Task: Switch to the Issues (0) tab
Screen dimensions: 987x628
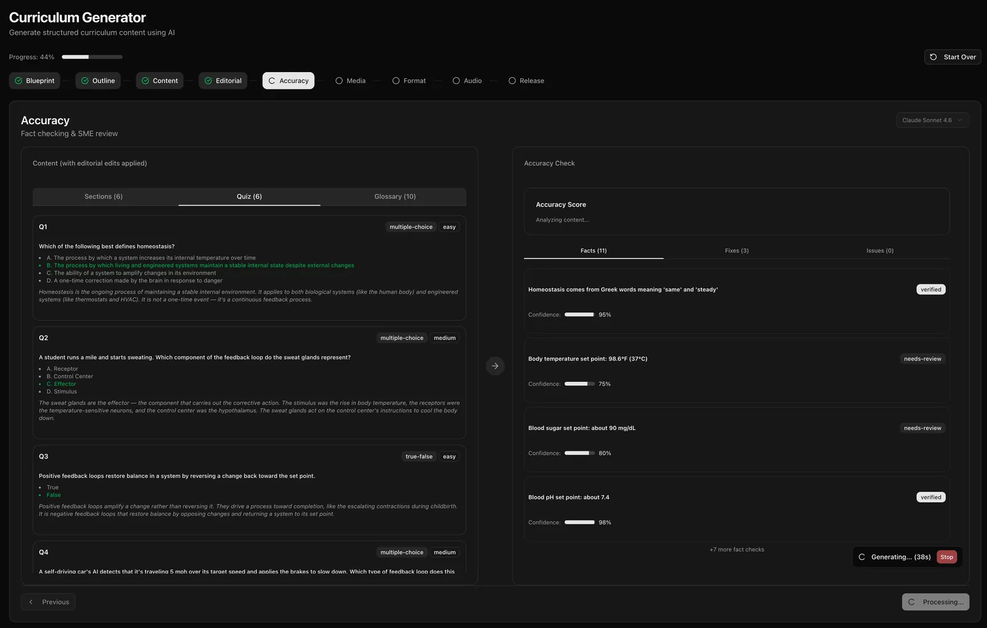Action: [880, 250]
